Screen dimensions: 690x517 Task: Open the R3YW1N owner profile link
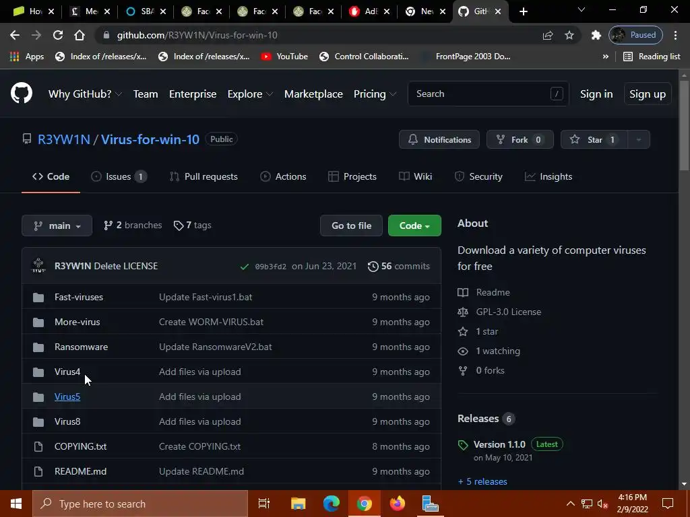click(x=64, y=139)
